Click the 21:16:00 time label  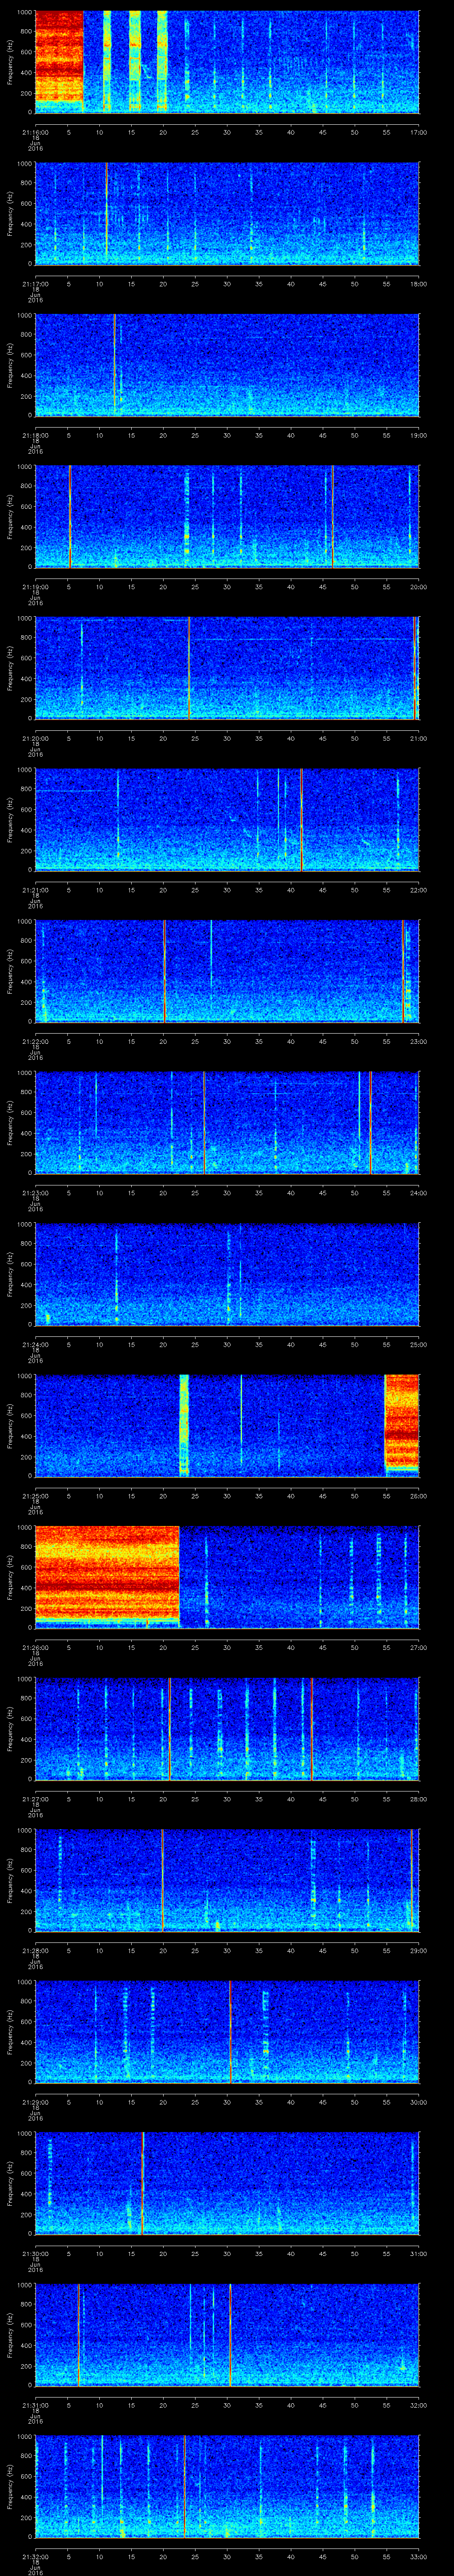pos(35,132)
